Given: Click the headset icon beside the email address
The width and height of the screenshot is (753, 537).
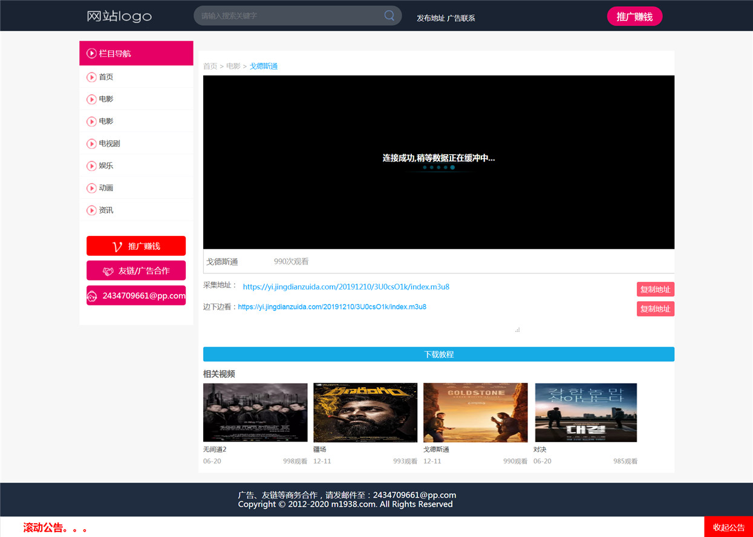Looking at the screenshot, I should 92,296.
